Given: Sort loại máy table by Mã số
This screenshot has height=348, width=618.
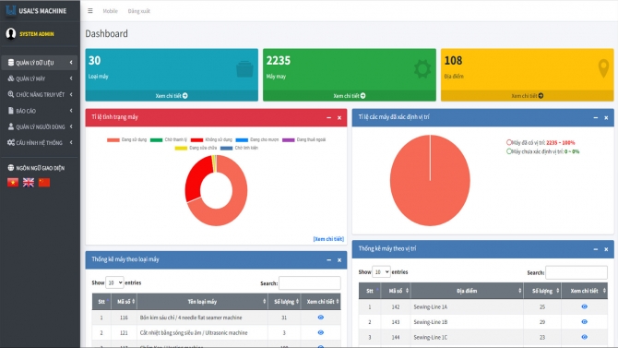Looking at the screenshot, I should pos(124,302).
